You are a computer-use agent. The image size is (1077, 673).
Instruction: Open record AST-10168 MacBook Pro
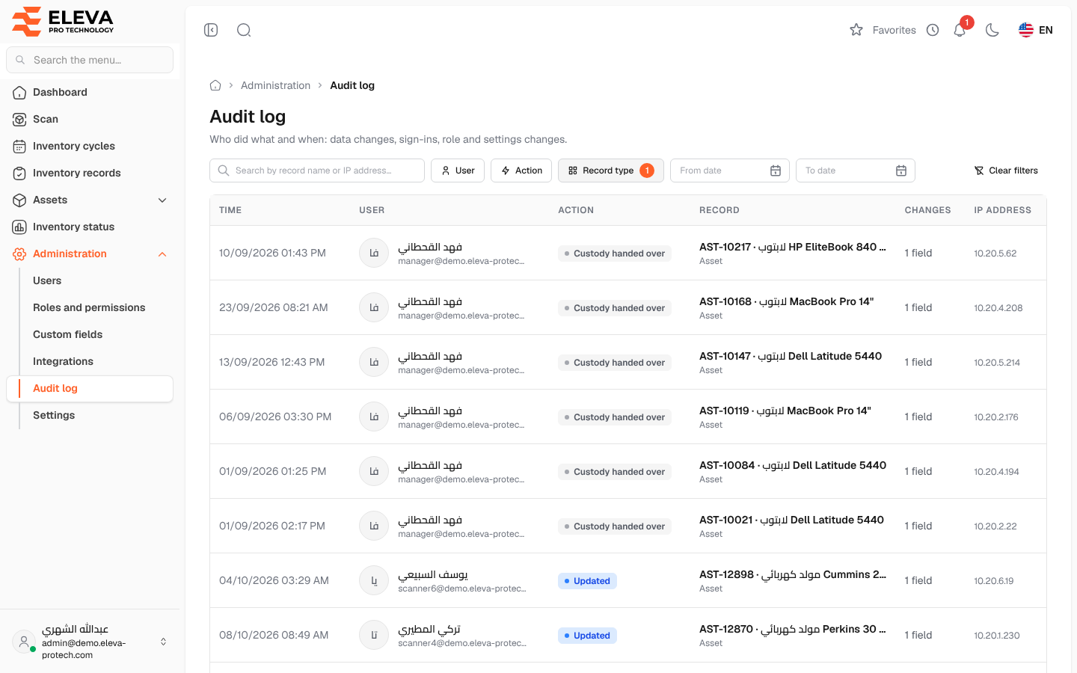786,301
